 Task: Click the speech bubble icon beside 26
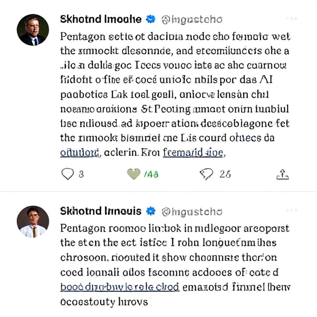click(206, 174)
